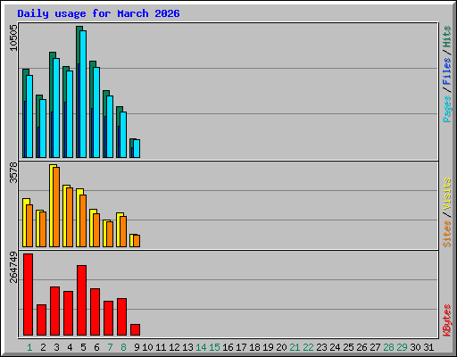The width and height of the screenshot is (457, 357).
Task: Click the 10505 hits axis value
Action: click(13, 37)
